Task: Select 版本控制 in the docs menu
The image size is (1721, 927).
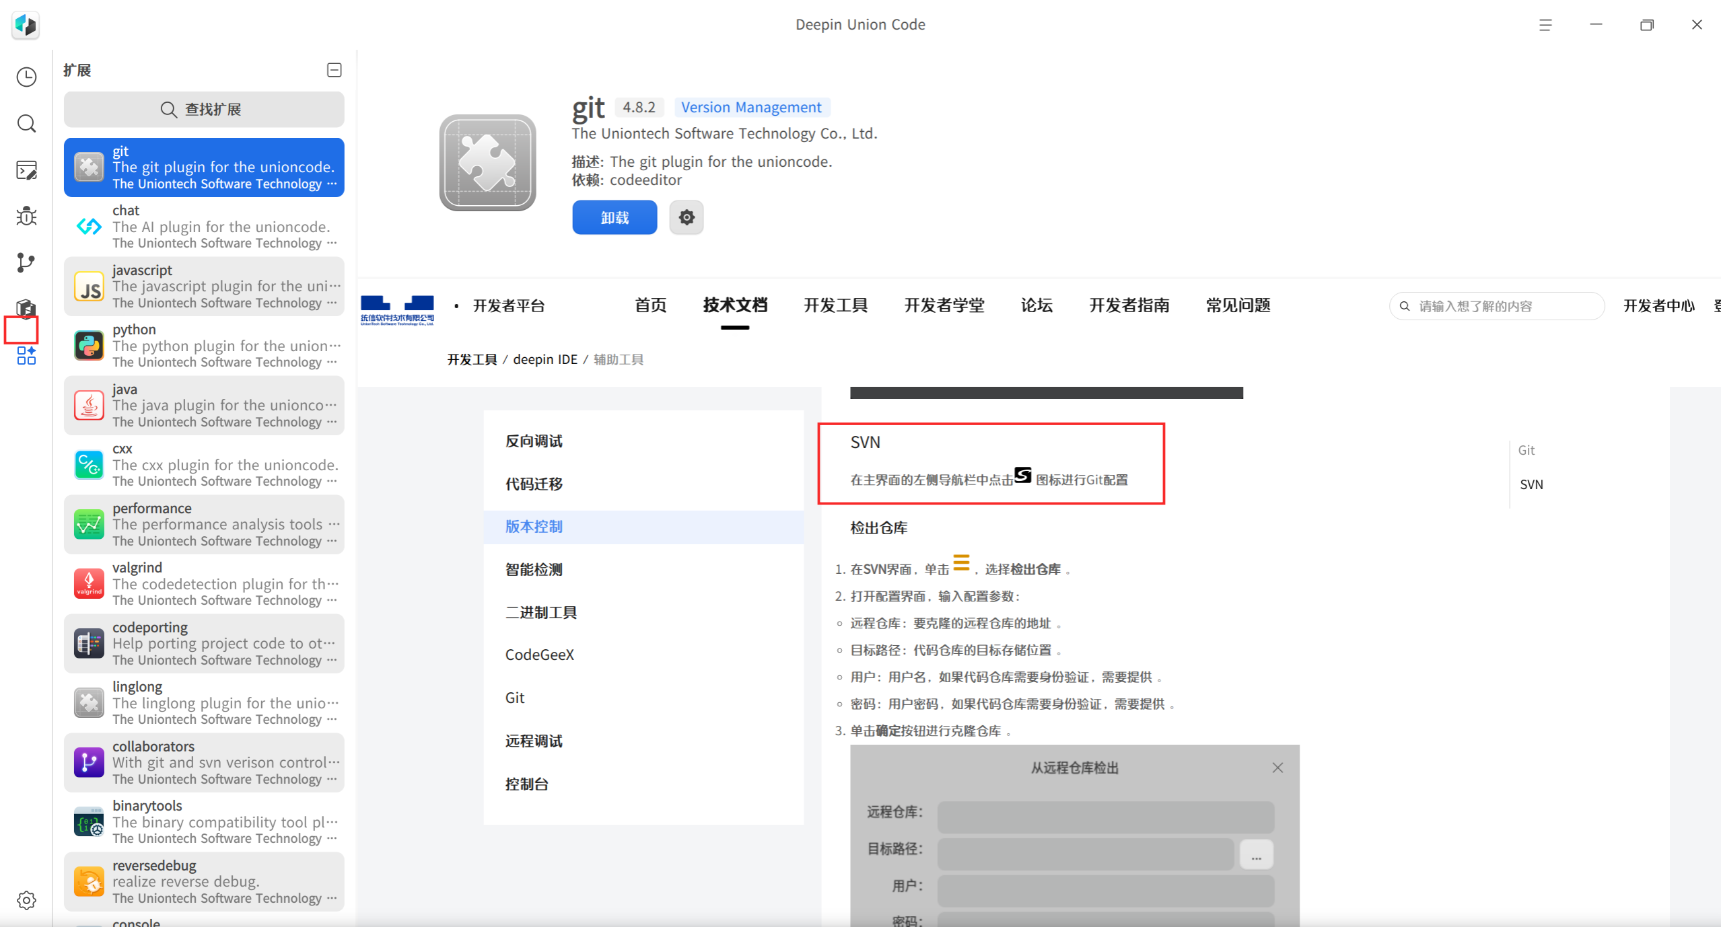Action: (643, 527)
